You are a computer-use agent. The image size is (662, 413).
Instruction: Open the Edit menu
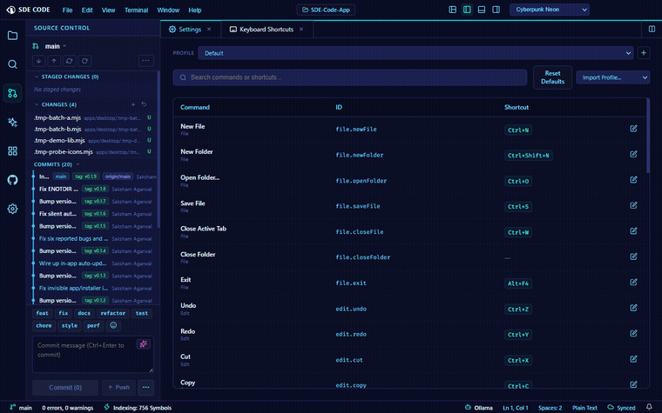(87, 10)
